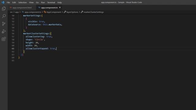Screen dimensions: 196x110
Task: Open the View menu
Action: pyautogui.click(x=31, y=2)
